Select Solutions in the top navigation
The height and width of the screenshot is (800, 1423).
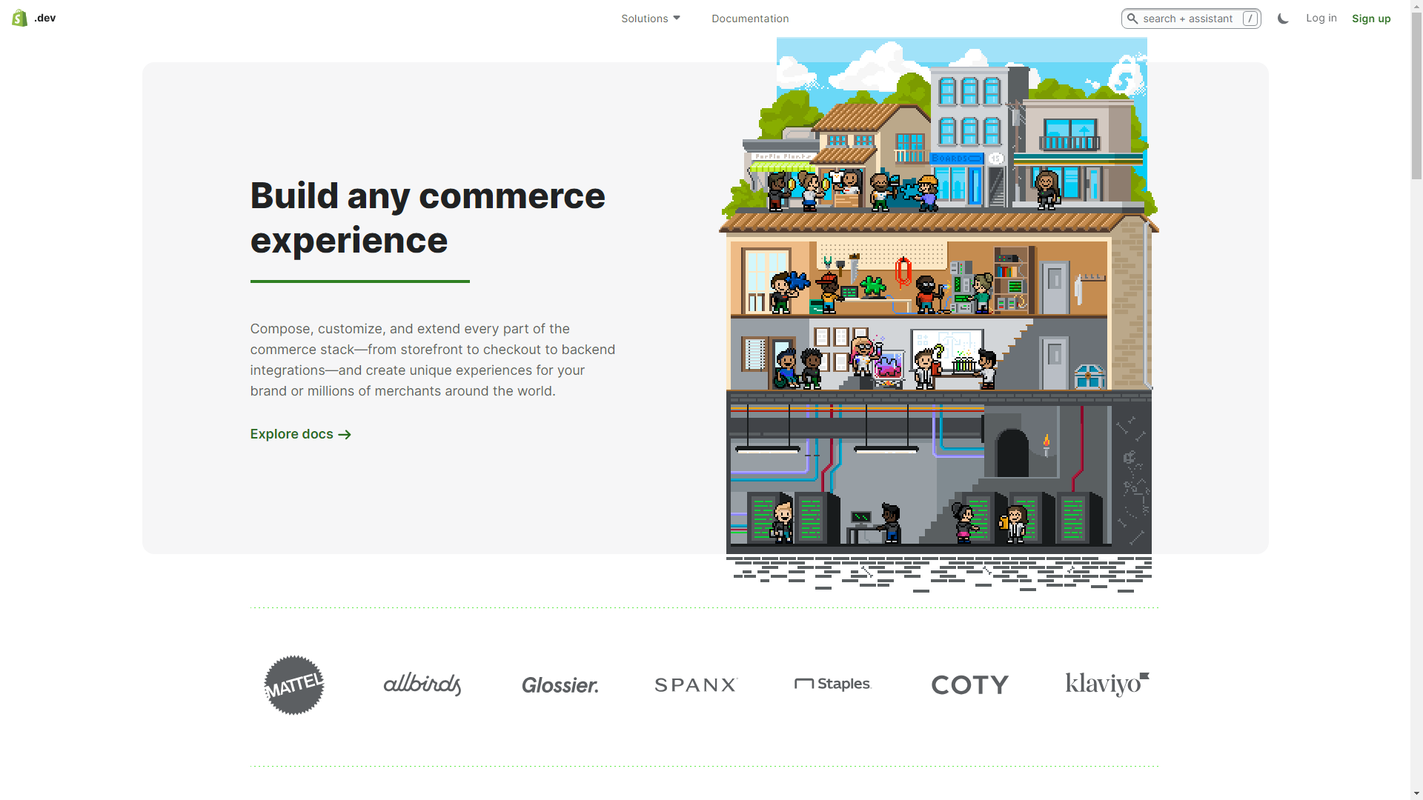(645, 18)
